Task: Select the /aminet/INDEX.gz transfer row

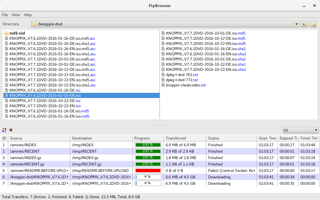Action: (x=40, y=158)
